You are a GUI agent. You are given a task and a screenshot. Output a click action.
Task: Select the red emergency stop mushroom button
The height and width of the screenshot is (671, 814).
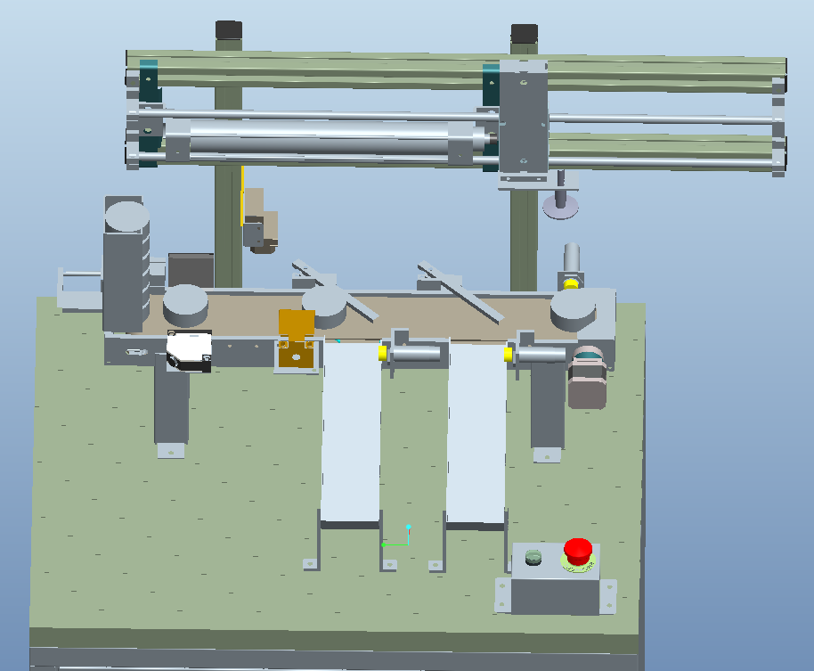(x=578, y=551)
